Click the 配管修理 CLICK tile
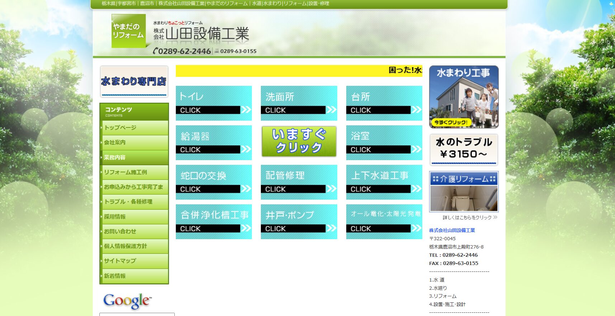615x316 pixels. pos(299,182)
